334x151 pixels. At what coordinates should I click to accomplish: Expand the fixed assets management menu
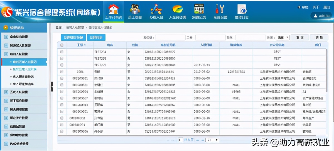[24, 118]
